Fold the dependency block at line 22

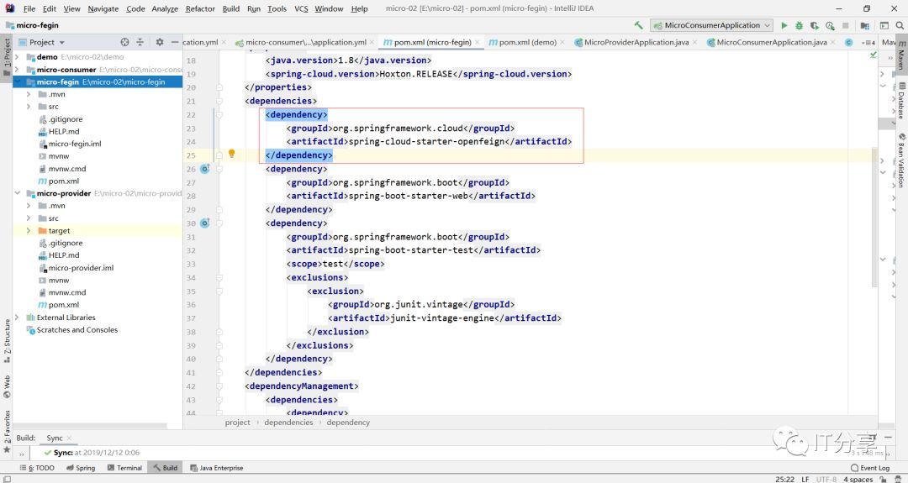click(219, 114)
